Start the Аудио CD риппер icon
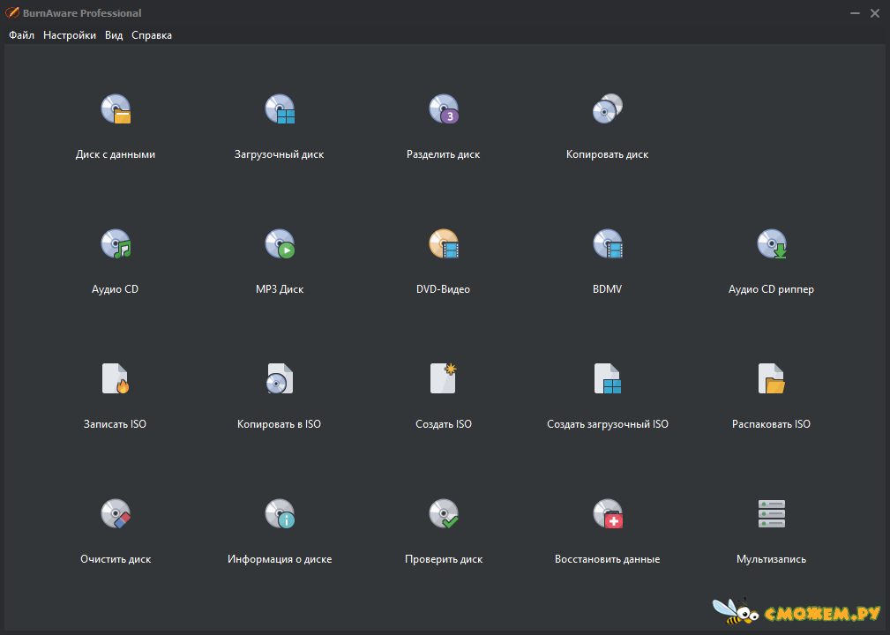Screen dimensions: 890x635 tap(772, 244)
